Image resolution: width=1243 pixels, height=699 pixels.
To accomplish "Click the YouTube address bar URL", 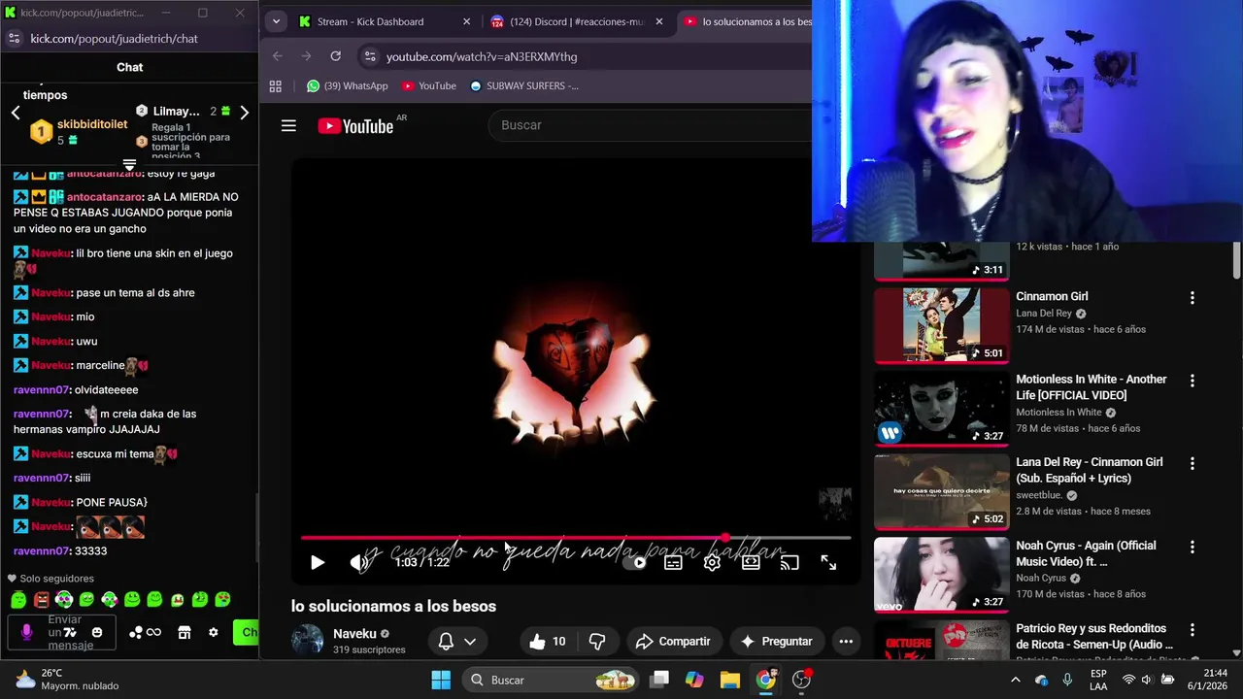I will click(482, 56).
